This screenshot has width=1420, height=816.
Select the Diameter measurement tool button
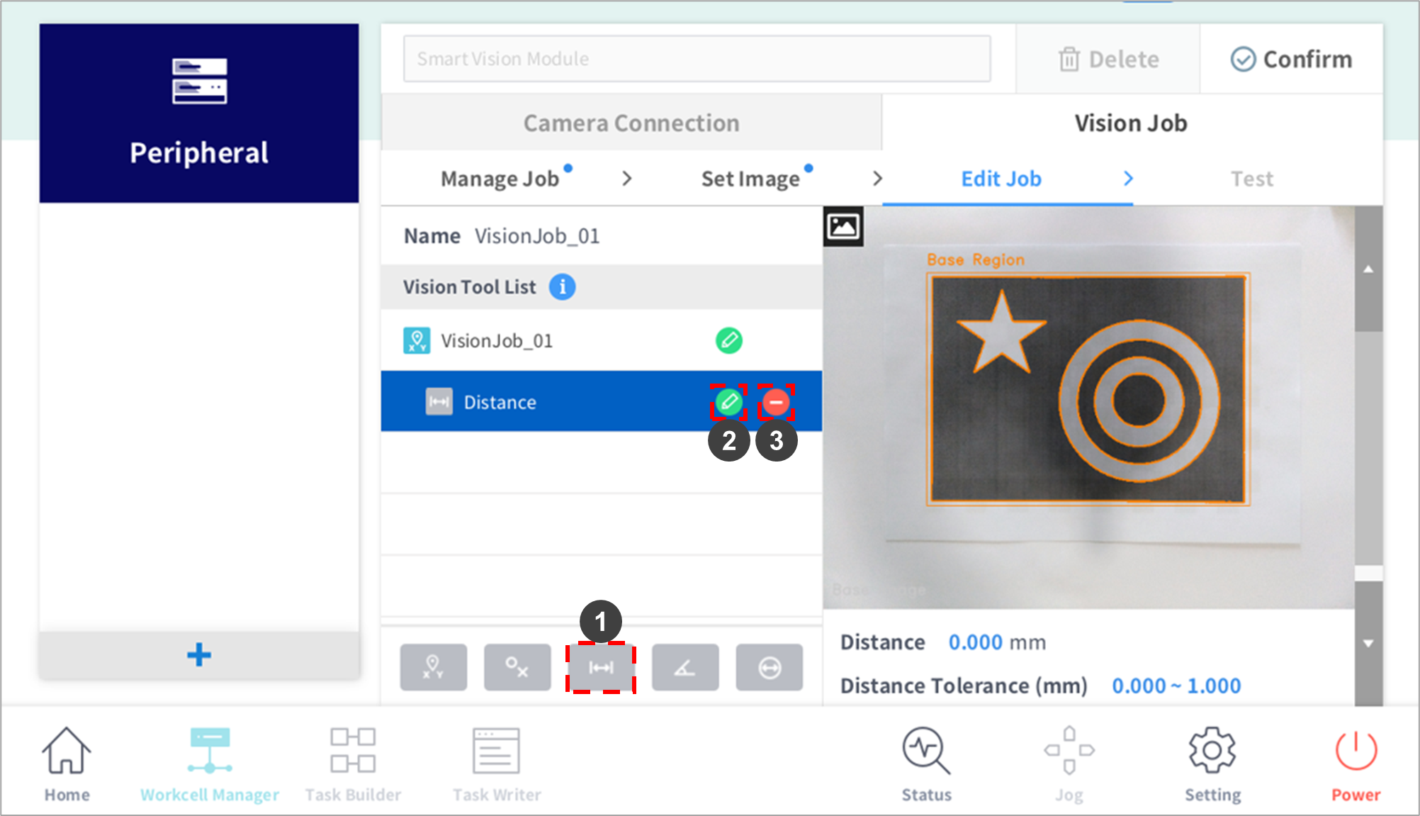pyautogui.click(x=769, y=667)
